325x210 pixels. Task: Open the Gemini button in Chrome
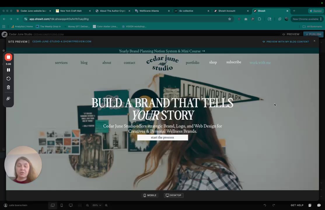click(x=315, y=11)
